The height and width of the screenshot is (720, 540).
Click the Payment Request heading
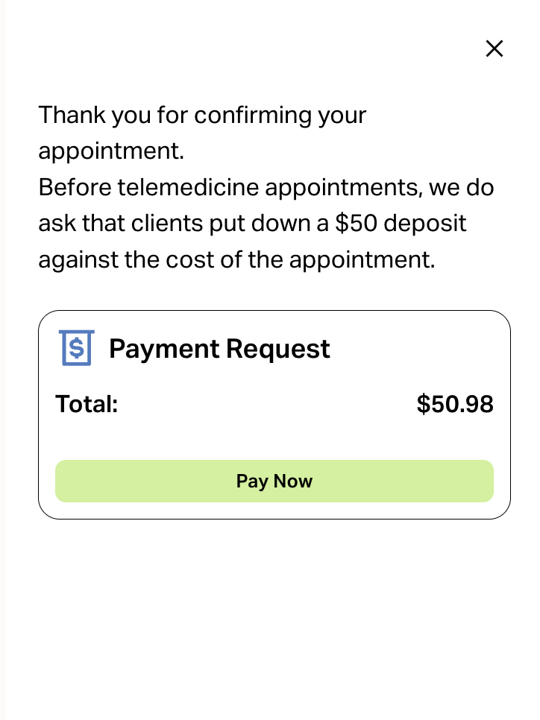coord(219,349)
